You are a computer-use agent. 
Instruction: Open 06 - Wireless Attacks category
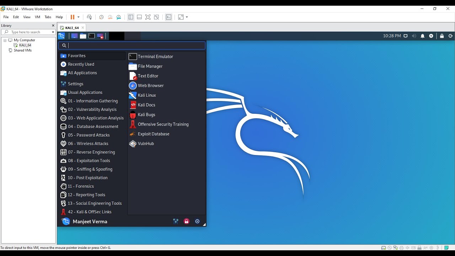(x=92, y=144)
